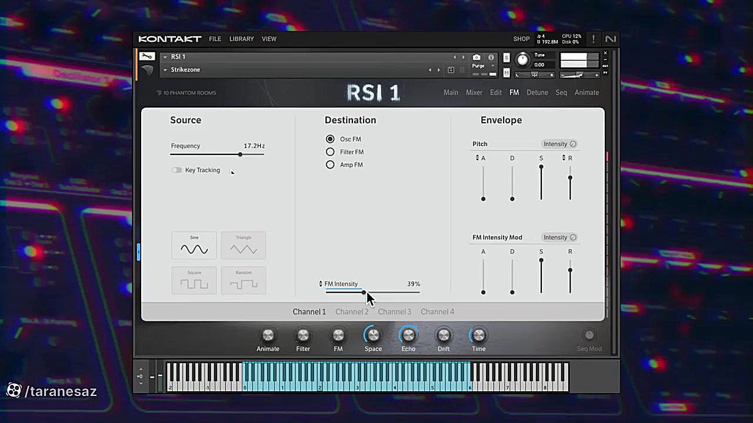Select the Filter FM destination

click(x=330, y=152)
